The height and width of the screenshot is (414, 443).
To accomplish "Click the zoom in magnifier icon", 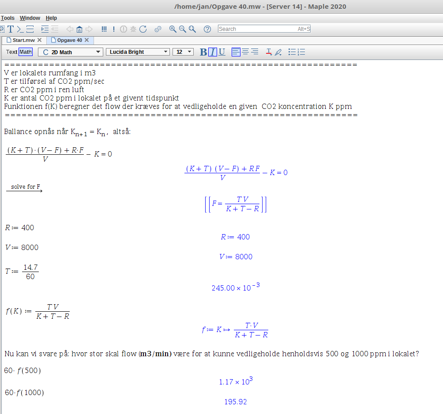I will pyautogui.click(x=173, y=29).
